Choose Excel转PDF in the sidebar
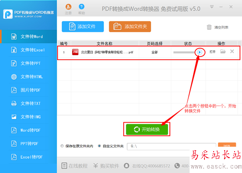The image size is (242, 173). 28,157
